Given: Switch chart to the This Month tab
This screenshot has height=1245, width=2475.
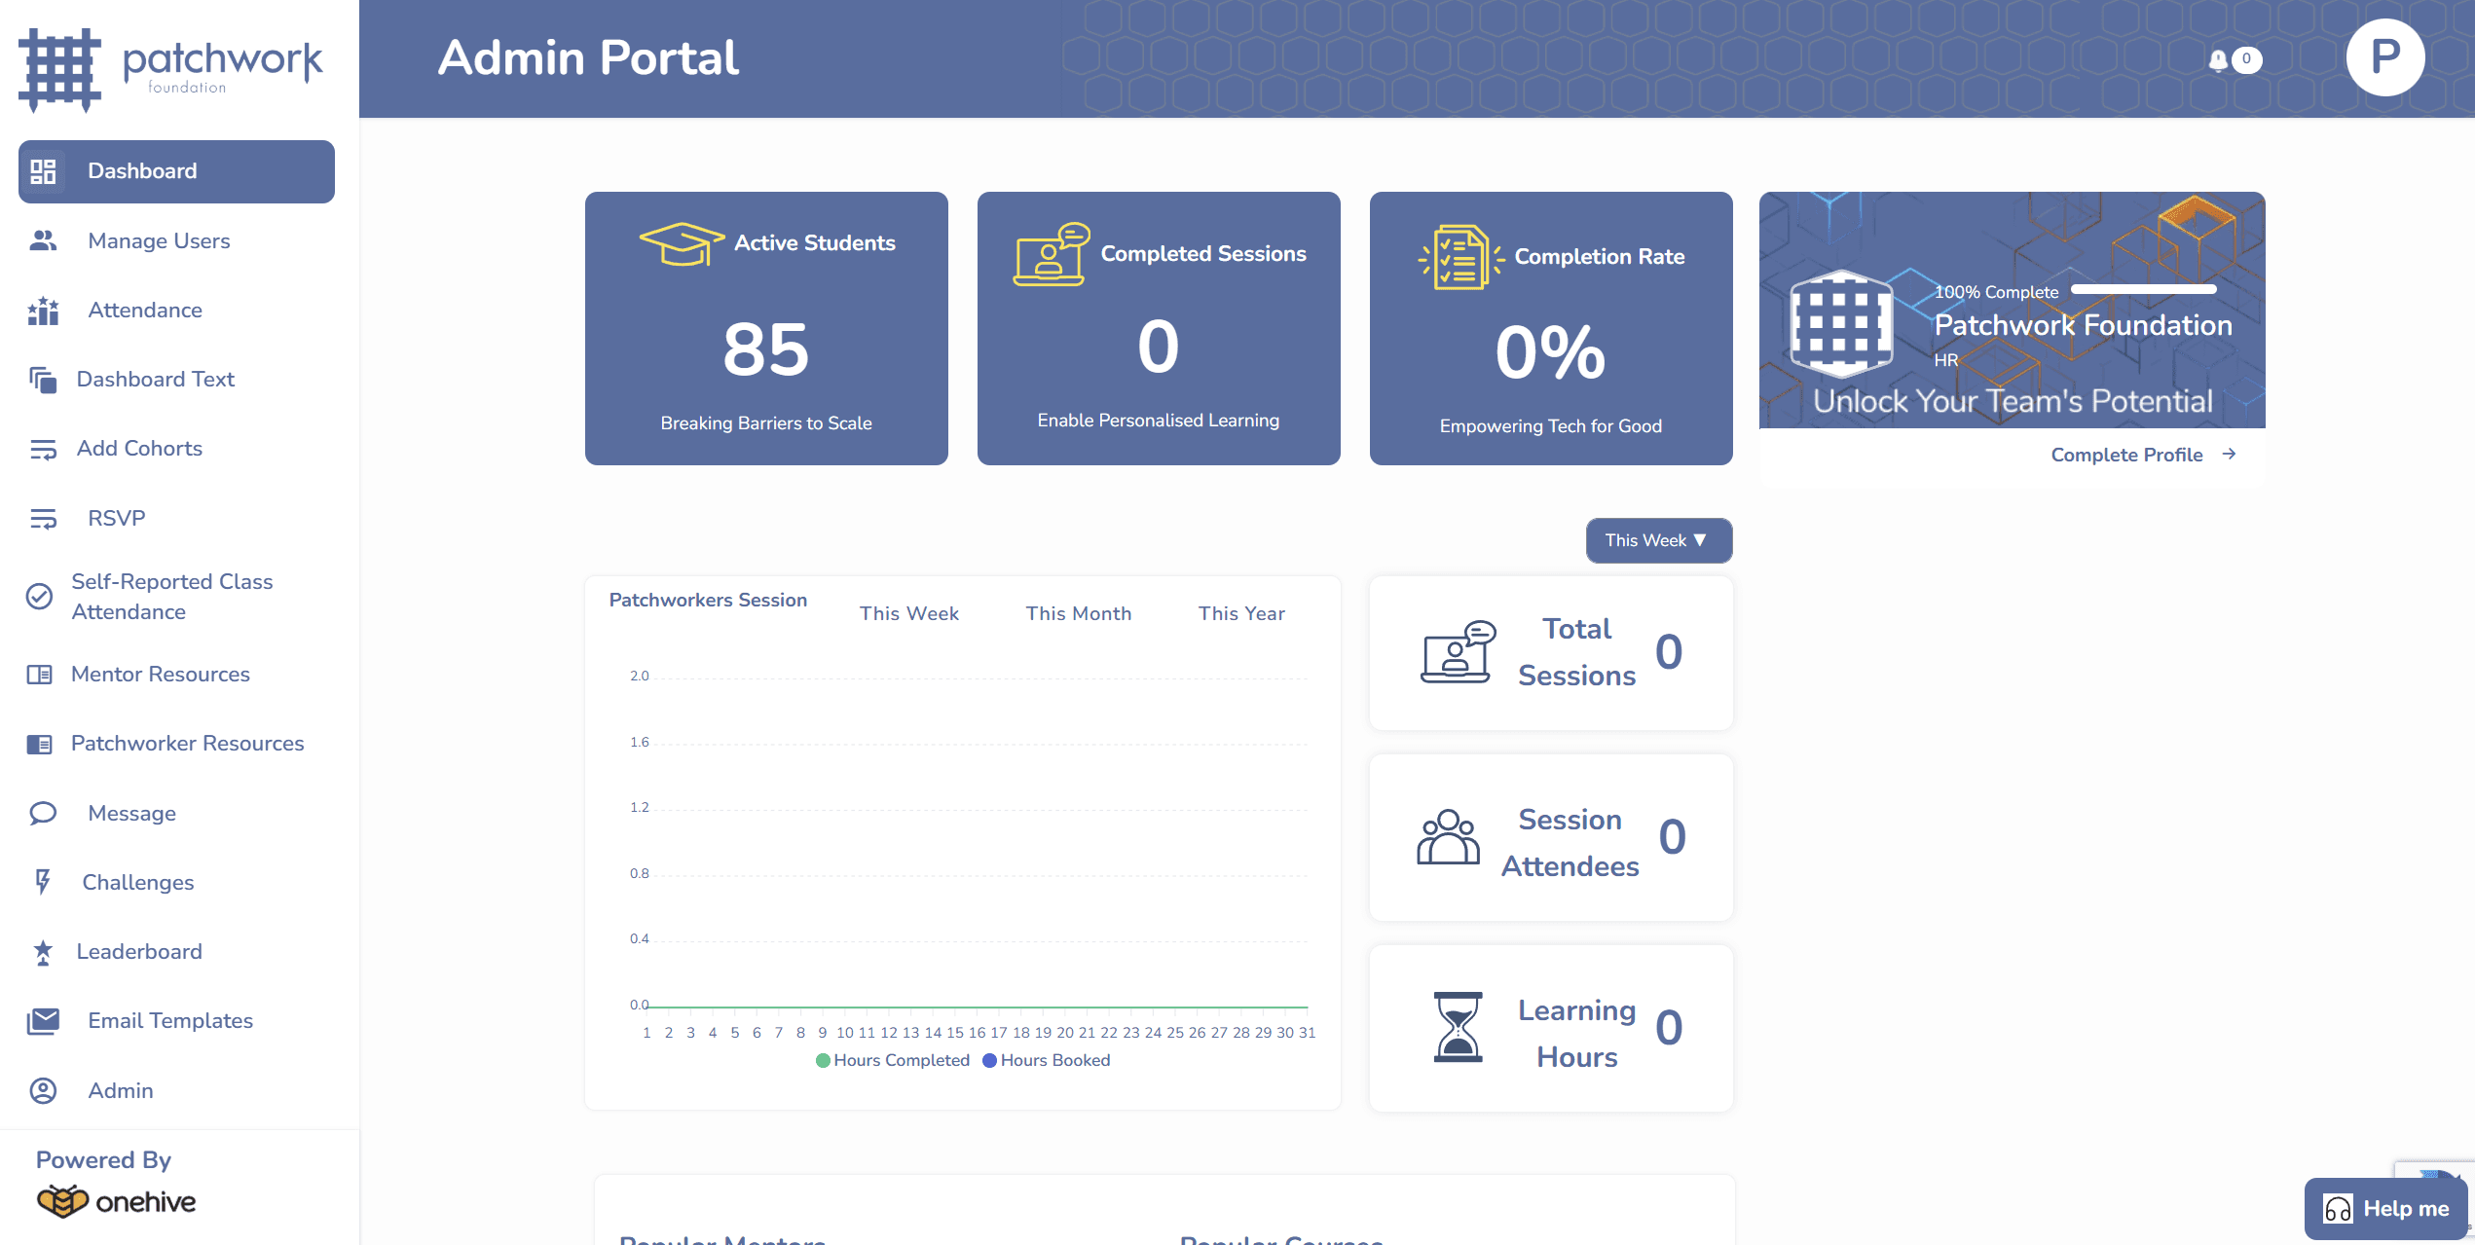Looking at the screenshot, I should (x=1078, y=613).
